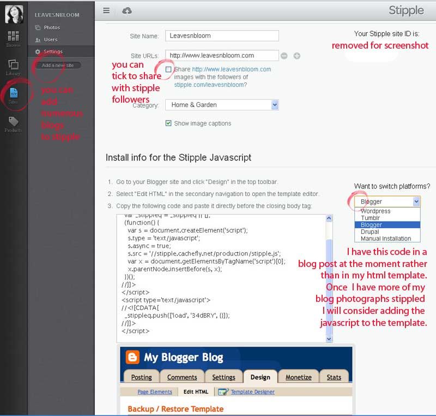Click the Stats tab in Blogger image
This screenshot has width=436, height=416.
[334, 377]
